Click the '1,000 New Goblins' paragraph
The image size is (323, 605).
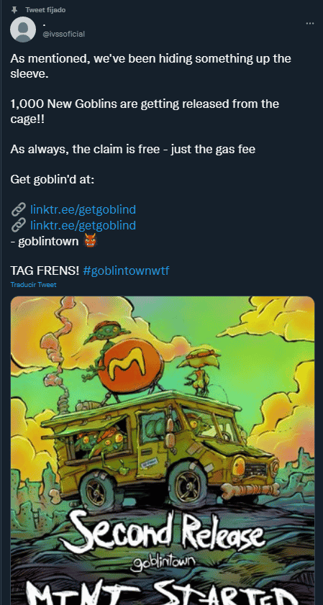tap(145, 111)
